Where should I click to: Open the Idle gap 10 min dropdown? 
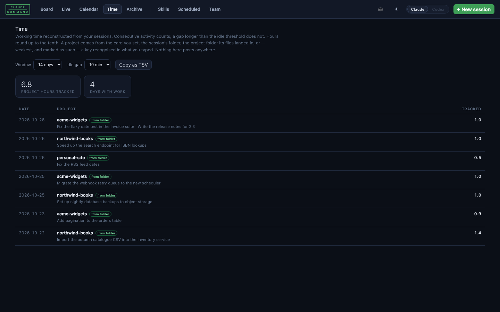coord(97,64)
